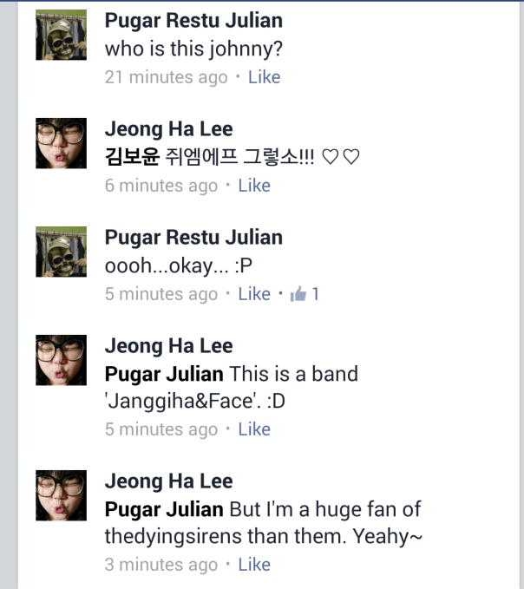Open Jeong Ha Lee's name above Korean comment
524x589 pixels.
168,129
